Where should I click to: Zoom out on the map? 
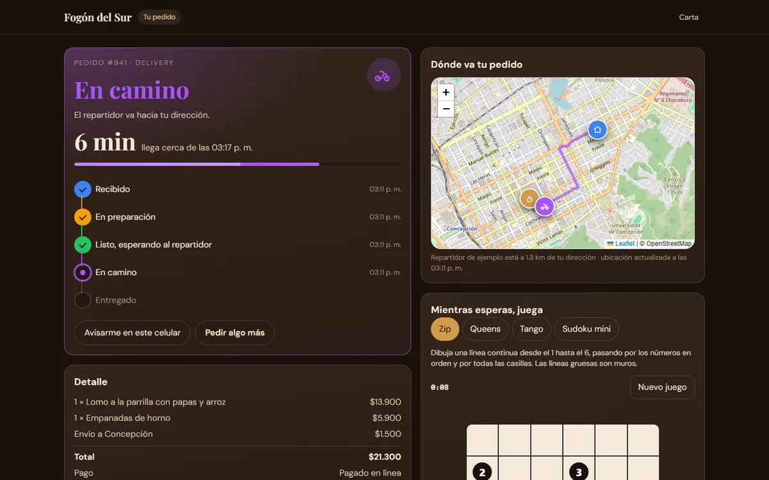click(446, 109)
